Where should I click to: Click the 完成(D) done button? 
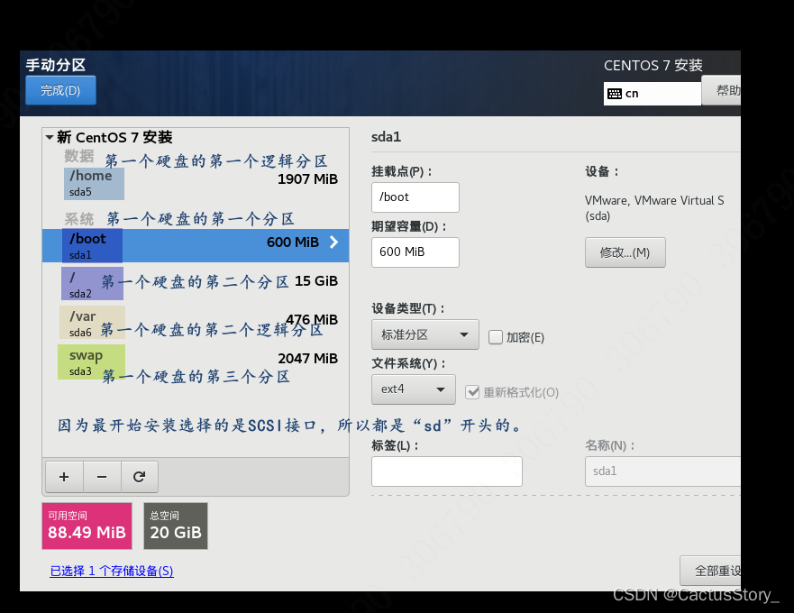(60, 90)
